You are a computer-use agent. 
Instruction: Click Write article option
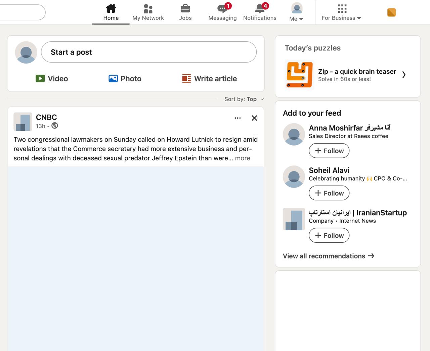209,79
